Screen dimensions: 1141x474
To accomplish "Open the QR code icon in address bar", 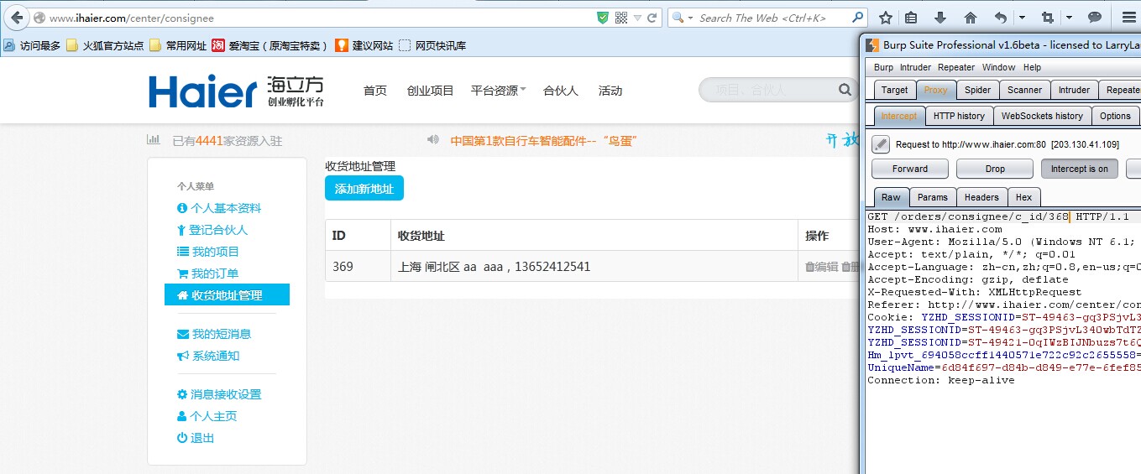I will coord(621,18).
